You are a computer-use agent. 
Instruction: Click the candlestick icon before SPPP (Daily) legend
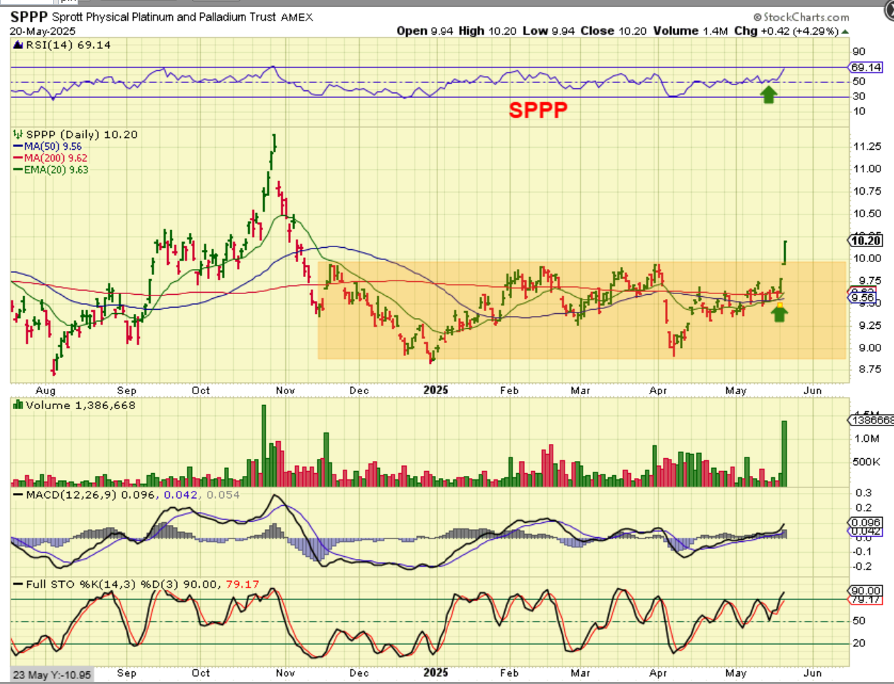click(18, 134)
